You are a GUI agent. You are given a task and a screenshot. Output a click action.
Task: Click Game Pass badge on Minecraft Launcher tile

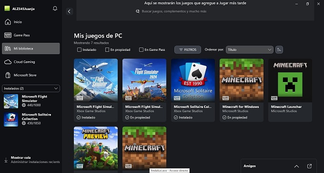pyautogui.click(x=274, y=98)
